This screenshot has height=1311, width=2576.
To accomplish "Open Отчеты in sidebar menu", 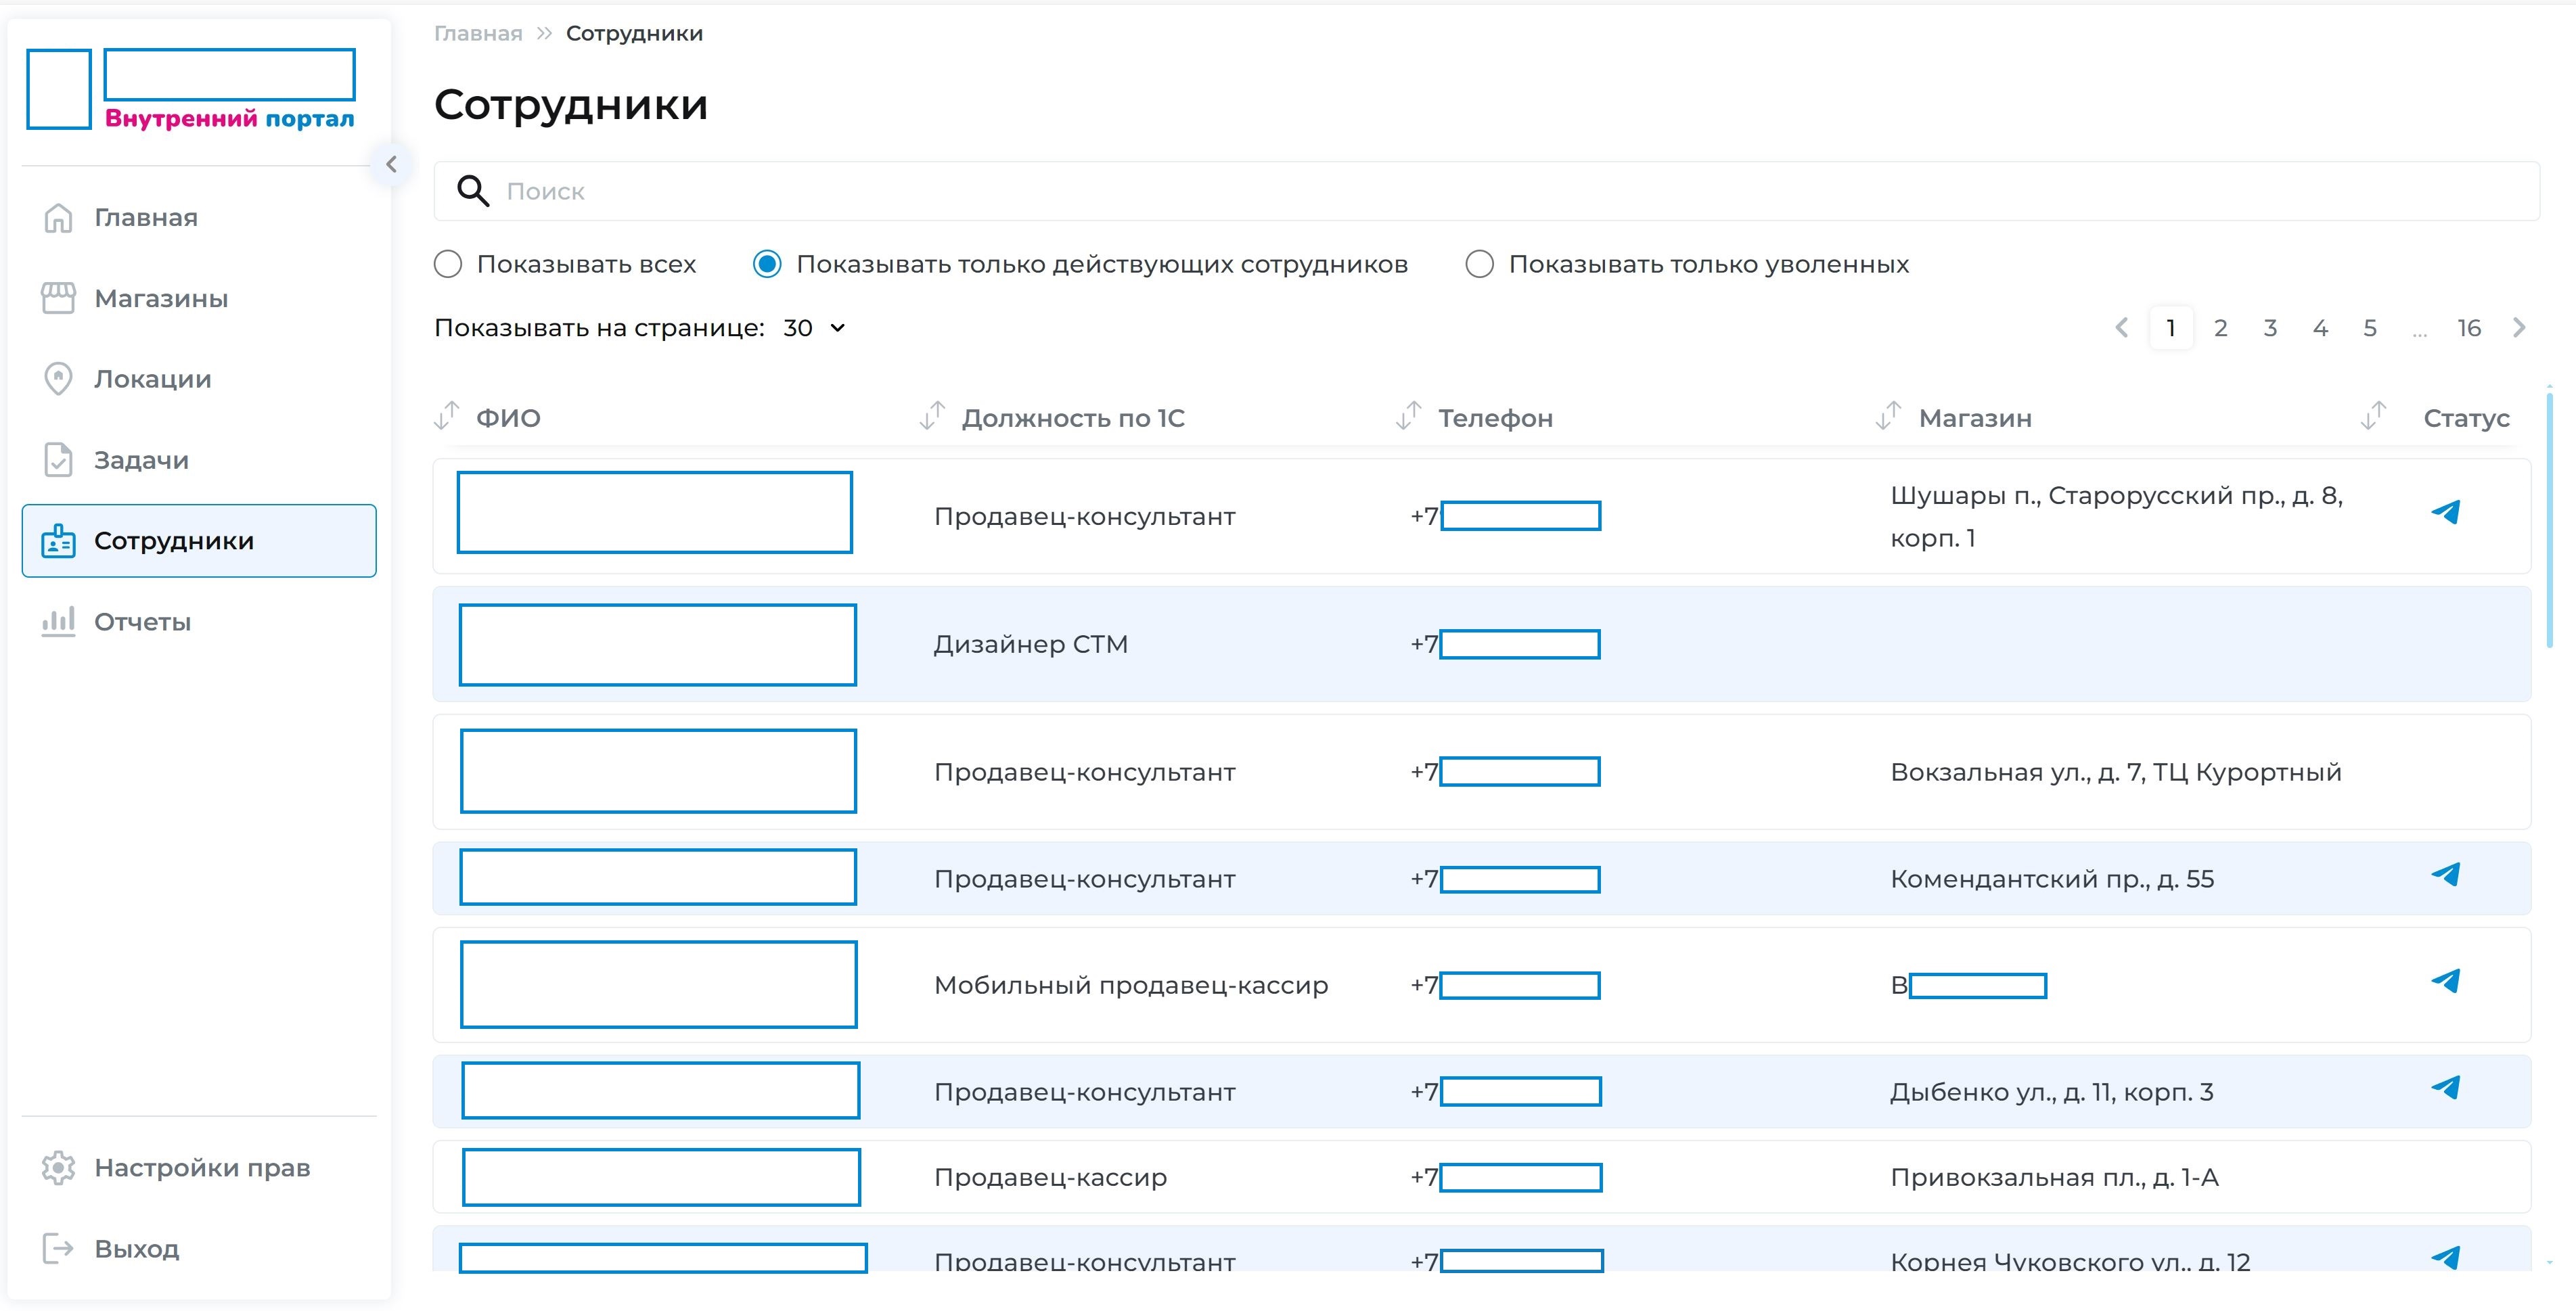I will (x=199, y=621).
